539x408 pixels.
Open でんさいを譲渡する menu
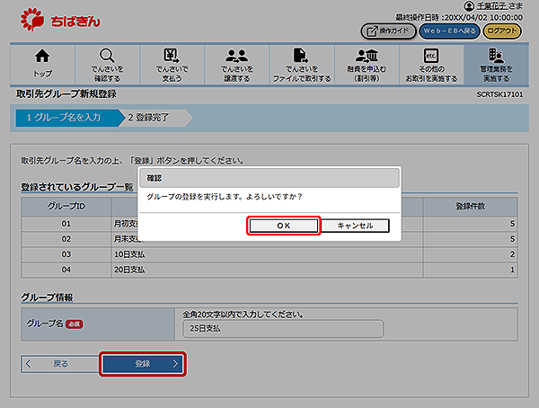coord(237,65)
